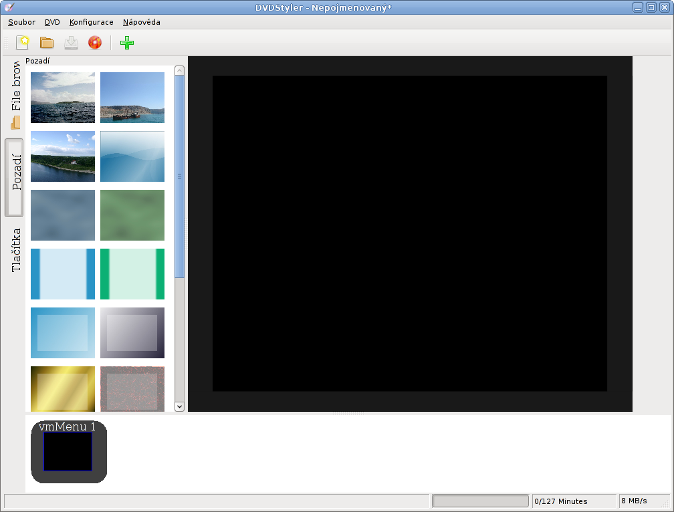
Task: Open the Konfigurace menu
Action: [91, 22]
